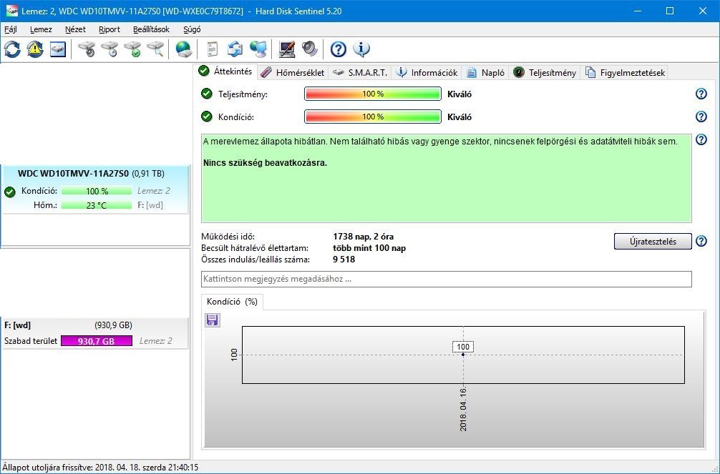Click the application icon in title bar
The height and width of the screenshot is (474, 720).
11,11
